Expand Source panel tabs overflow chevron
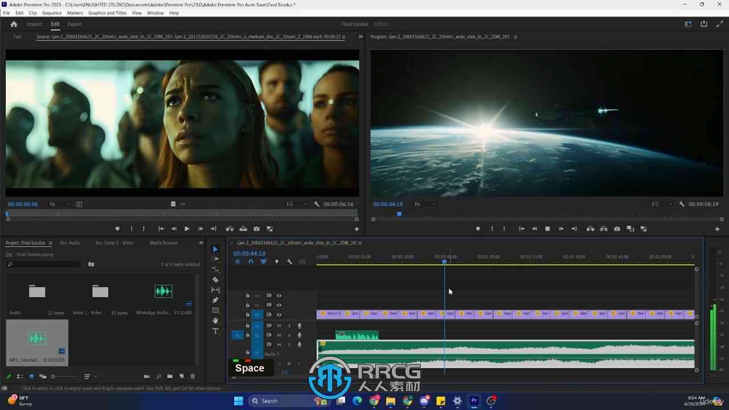The width and height of the screenshot is (729, 410). click(x=360, y=36)
